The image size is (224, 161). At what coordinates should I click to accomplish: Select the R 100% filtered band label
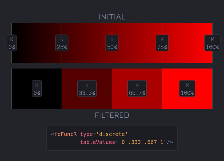[x=187, y=88]
